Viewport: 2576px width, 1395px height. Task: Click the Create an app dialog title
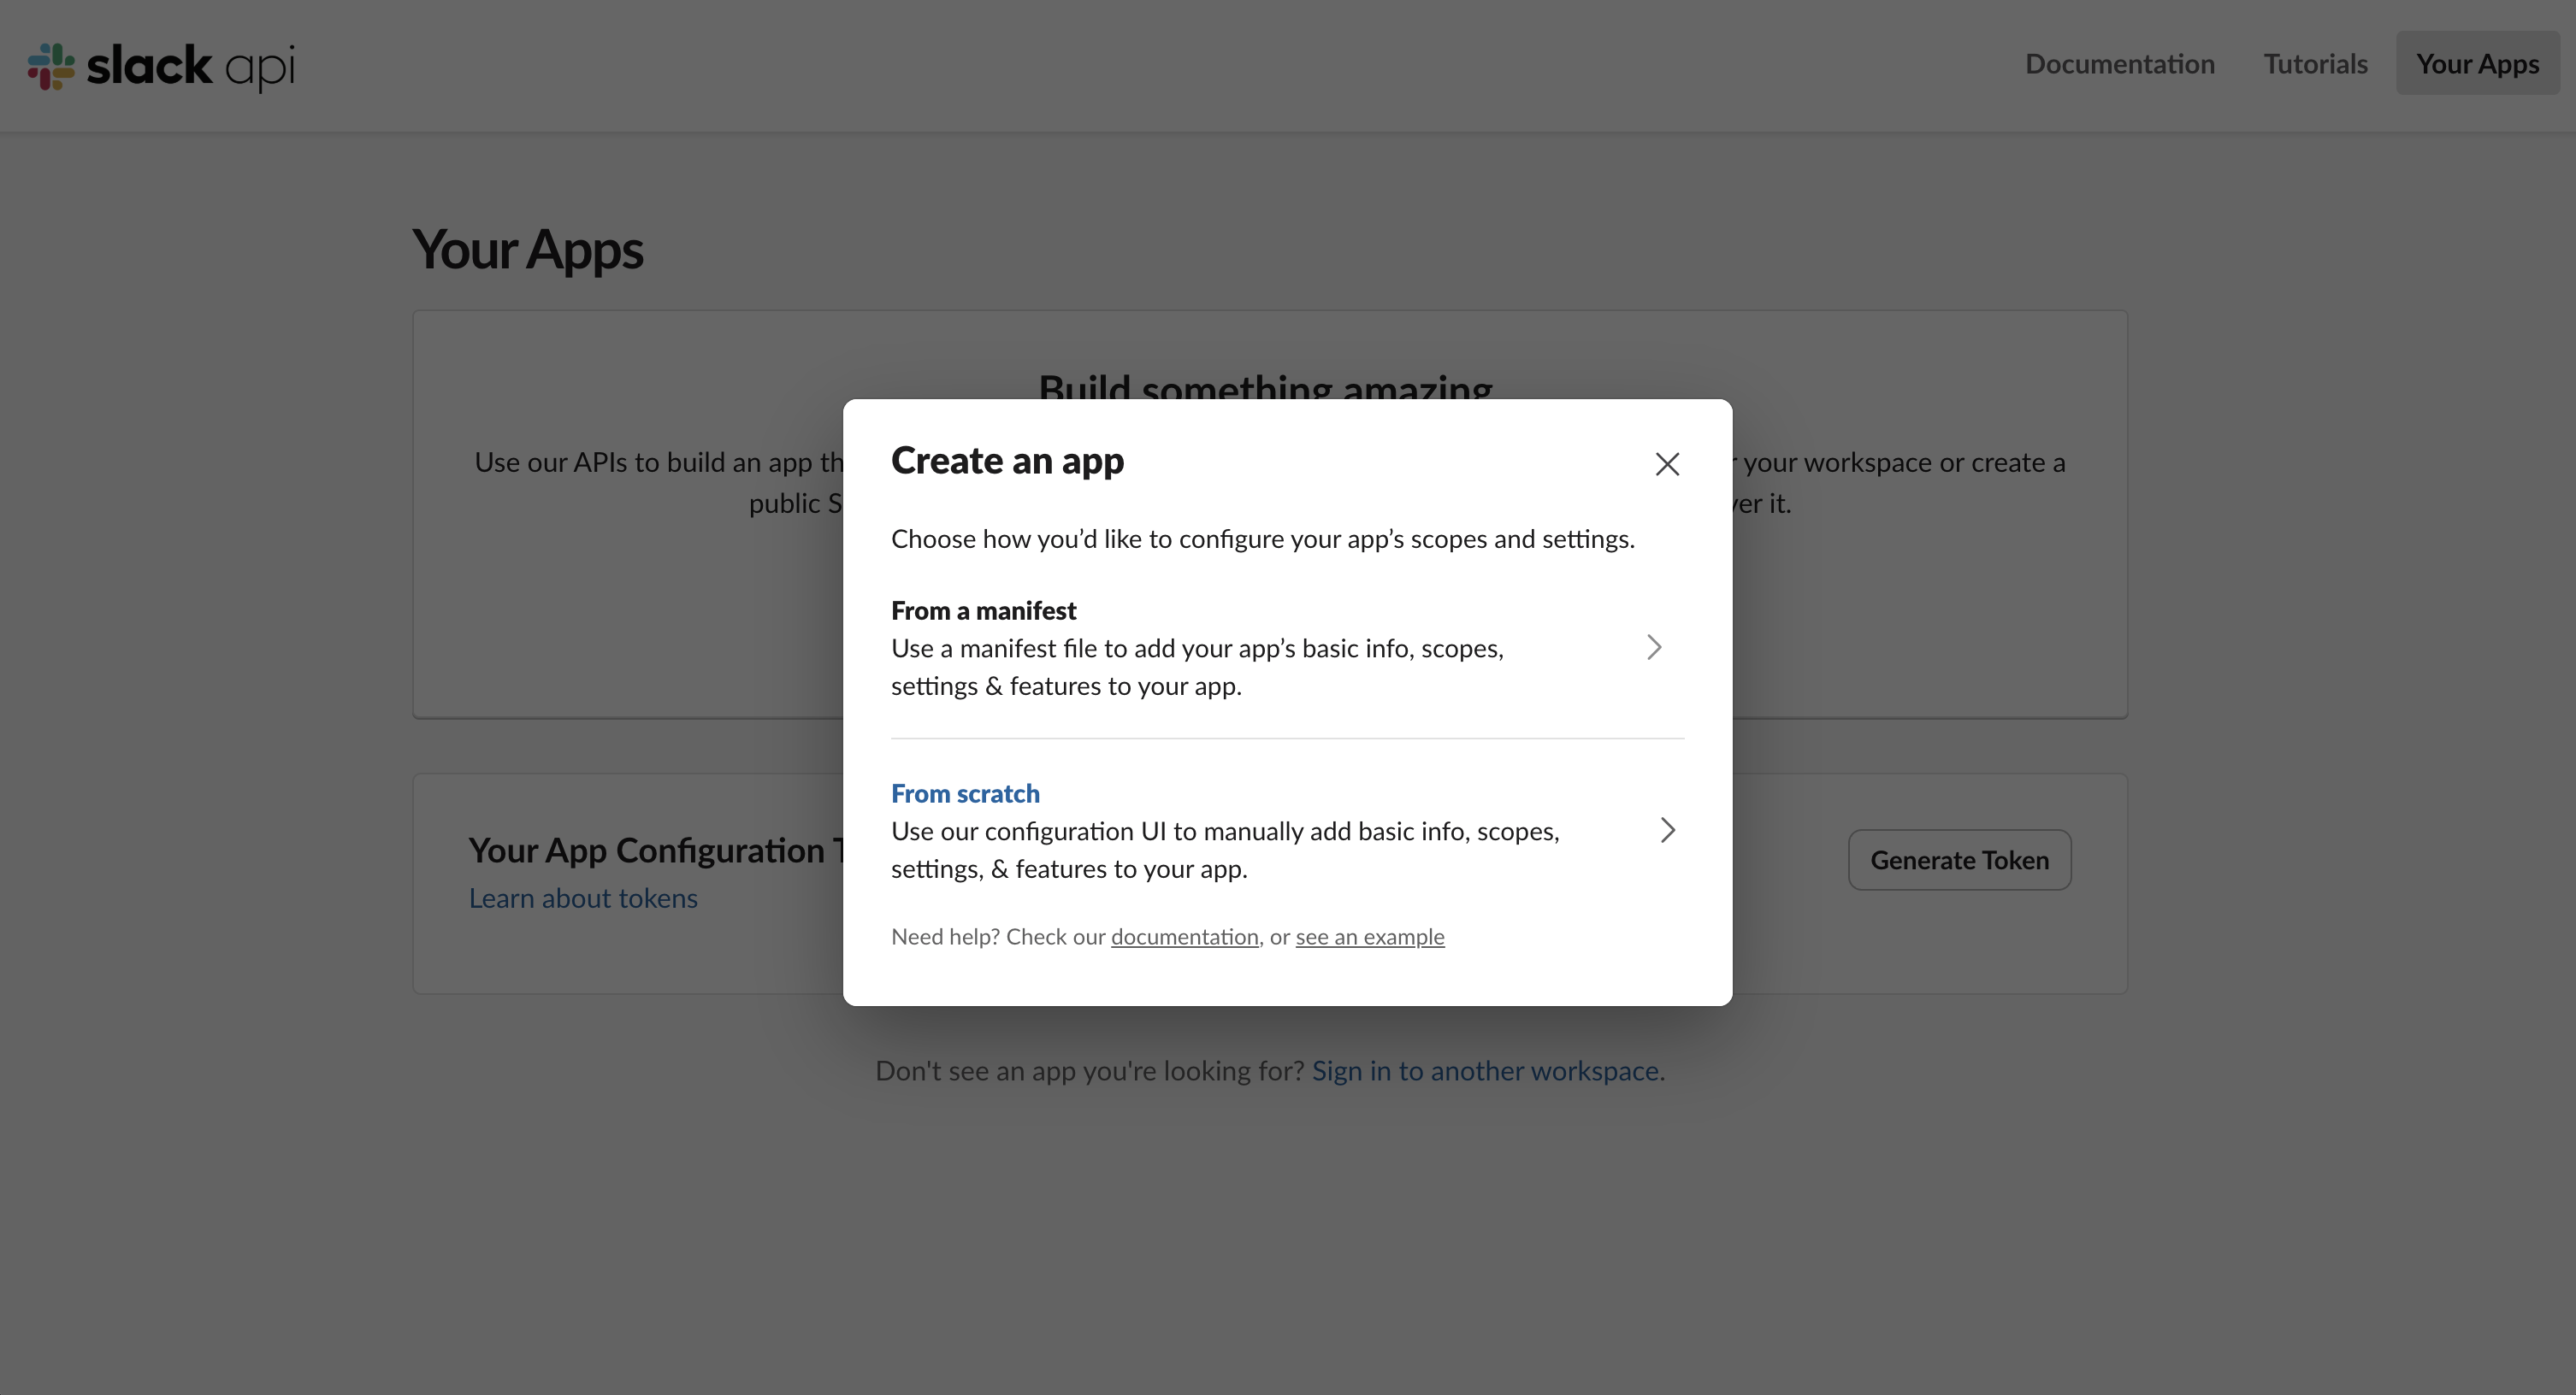tap(1007, 461)
